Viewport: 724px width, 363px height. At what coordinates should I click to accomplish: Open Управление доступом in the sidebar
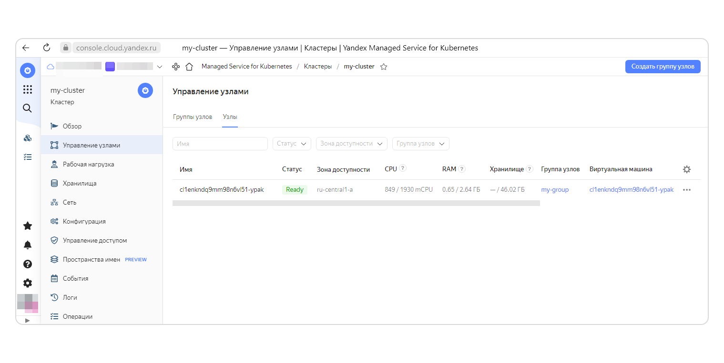(x=102, y=240)
